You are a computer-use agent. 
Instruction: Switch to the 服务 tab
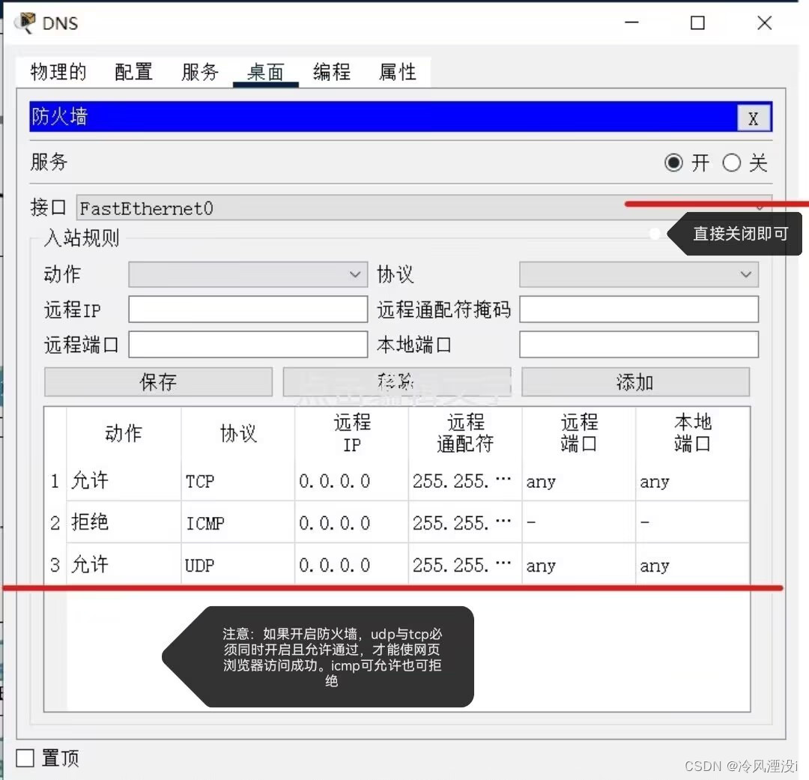[x=199, y=71]
